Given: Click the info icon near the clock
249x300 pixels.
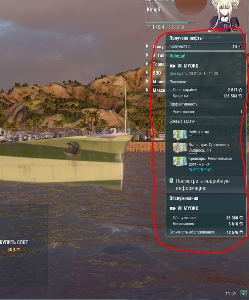Looking at the screenshot, I should [x=243, y=293].
